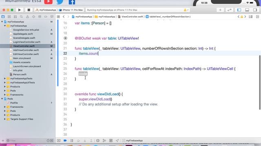Jump to the next issue
The height and width of the screenshot is (146, 261).
(x=245, y=17)
